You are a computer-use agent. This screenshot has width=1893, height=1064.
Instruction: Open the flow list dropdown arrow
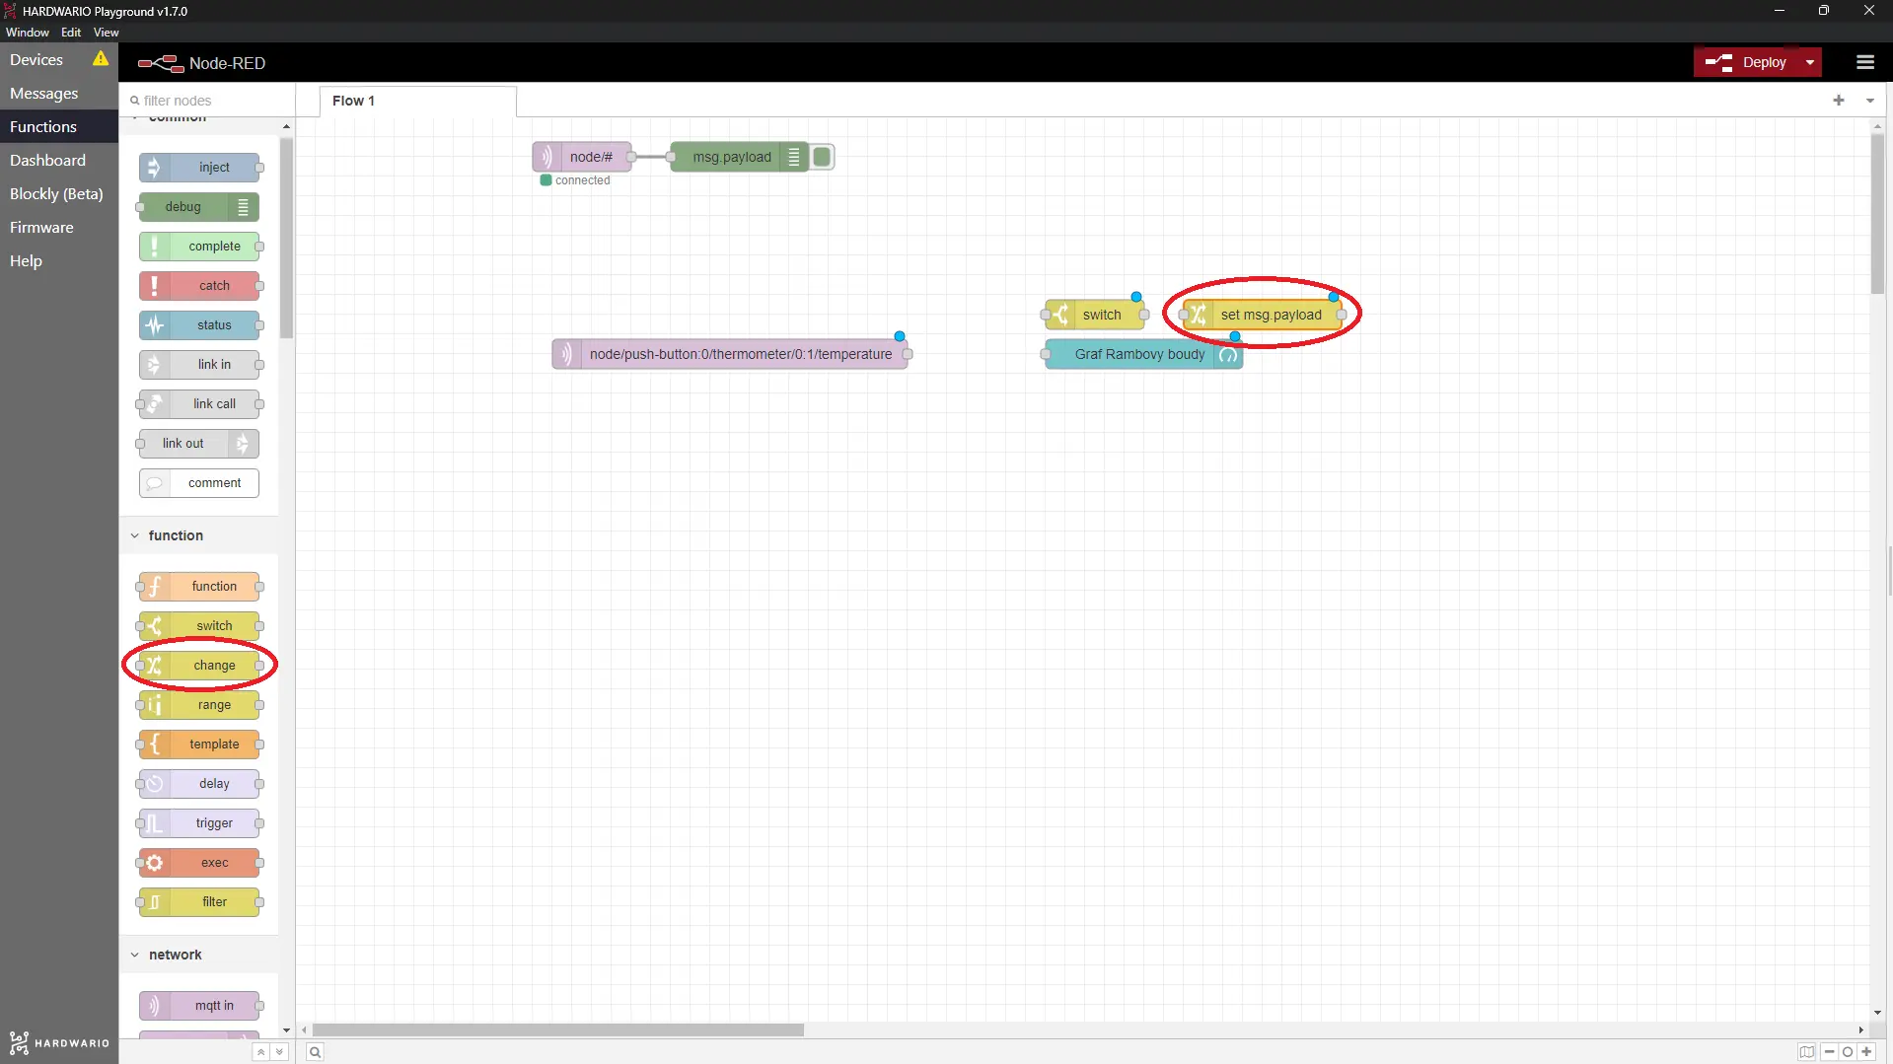point(1869,101)
